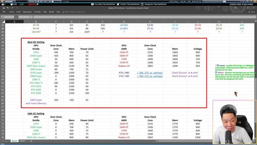
Task: Select the Sheet1 worksheet tab
Action: tap(22, 141)
